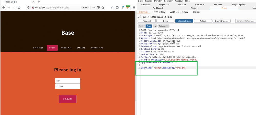Open the Firefox account menu

(x=122, y=7)
